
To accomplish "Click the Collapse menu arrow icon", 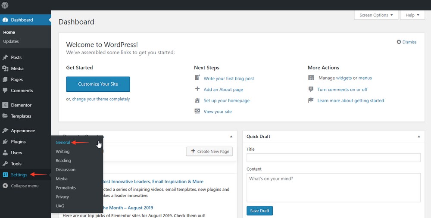I will point(5,186).
